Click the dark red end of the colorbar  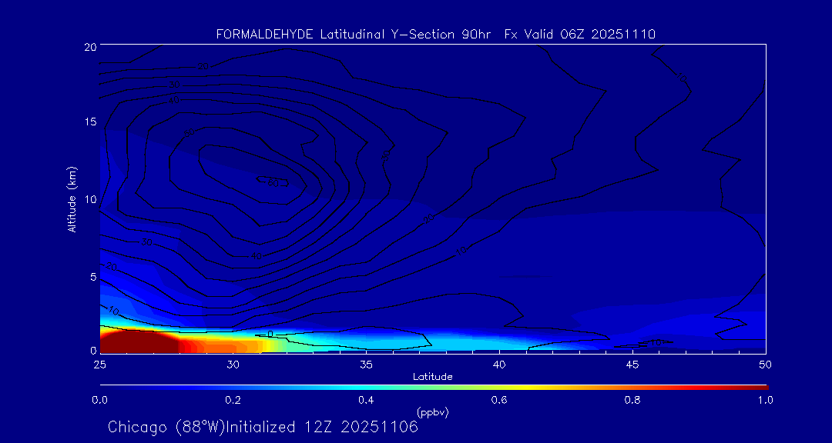click(x=759, y=386)
